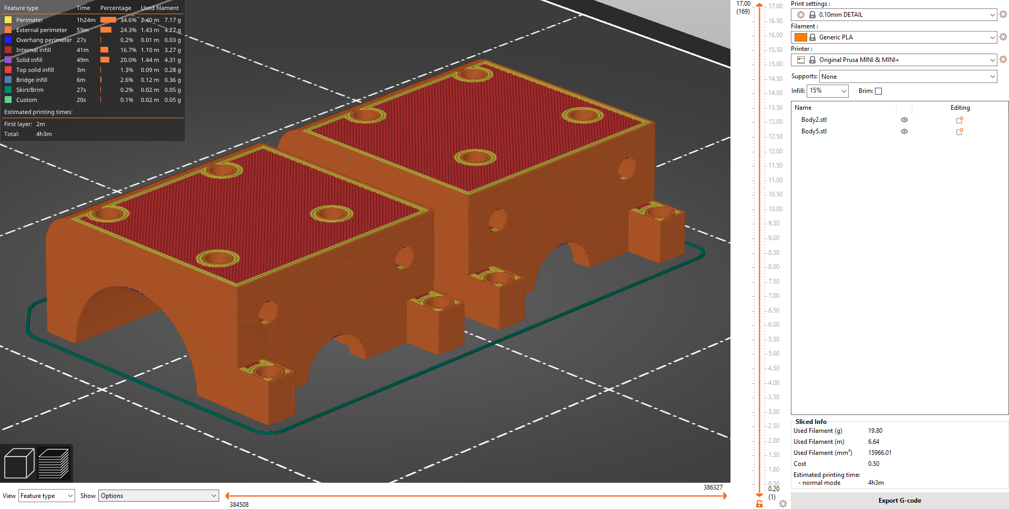
Task: Open the filament settings gear icon
Action: [x=1003, y=37]
